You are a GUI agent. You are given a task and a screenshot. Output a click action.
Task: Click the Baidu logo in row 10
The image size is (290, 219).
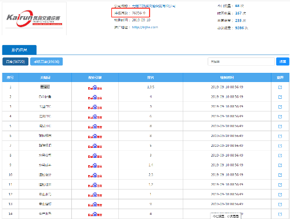pyautogui.click(x=95, y=175)
